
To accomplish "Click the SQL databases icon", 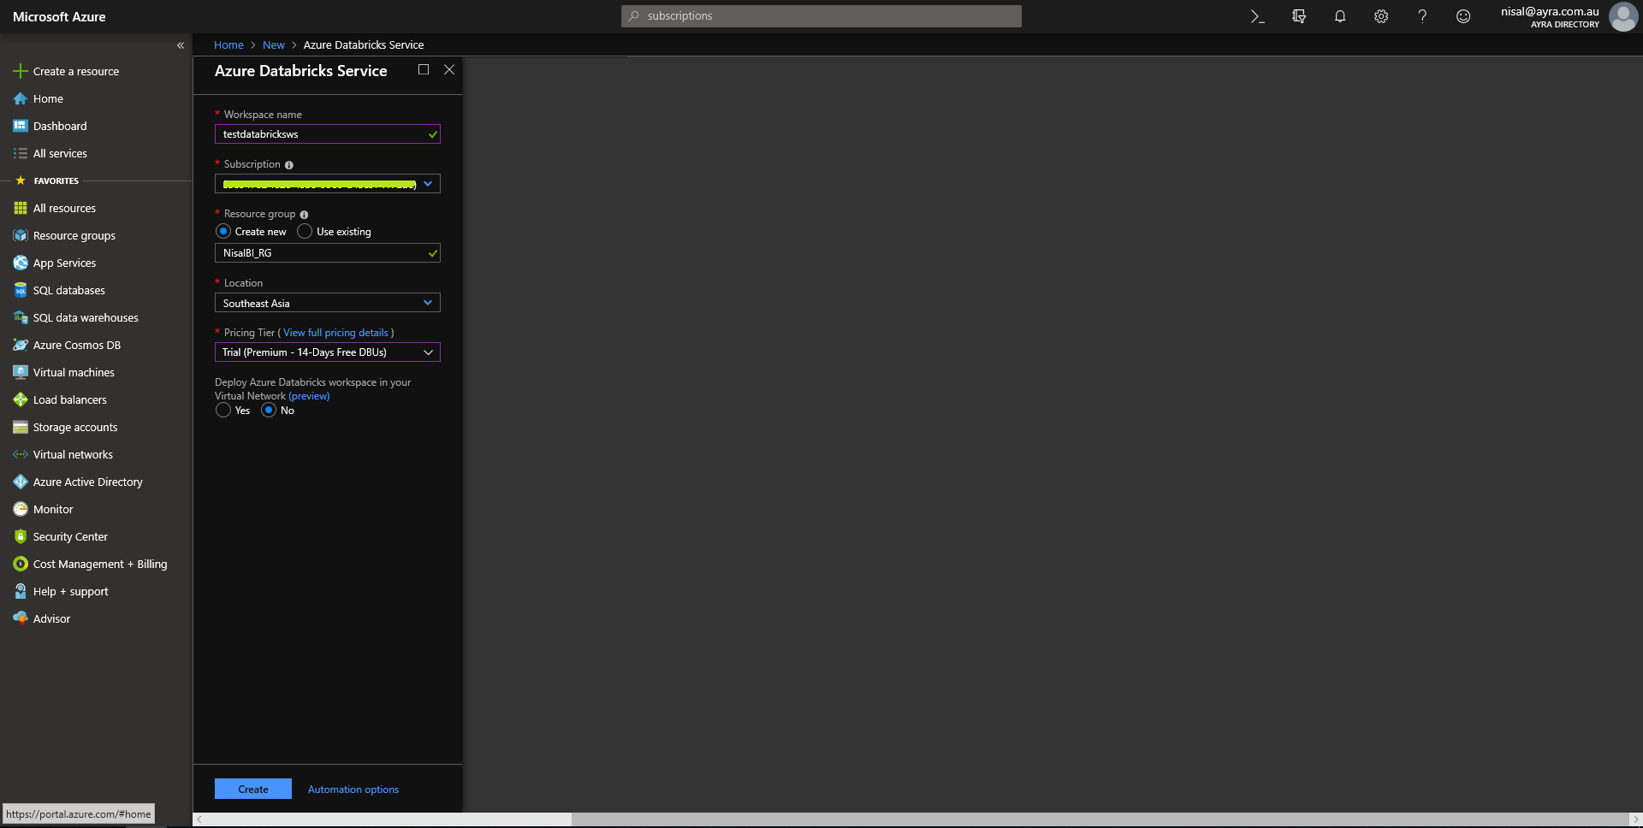I will (x=21, y=290).
